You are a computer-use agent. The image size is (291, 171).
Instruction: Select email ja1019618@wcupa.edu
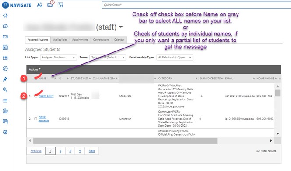[239, 119]
